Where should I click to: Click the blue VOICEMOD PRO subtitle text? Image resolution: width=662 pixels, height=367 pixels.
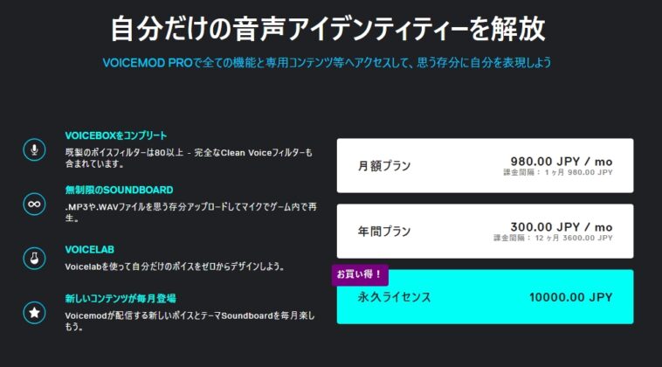tap(327, 63)
